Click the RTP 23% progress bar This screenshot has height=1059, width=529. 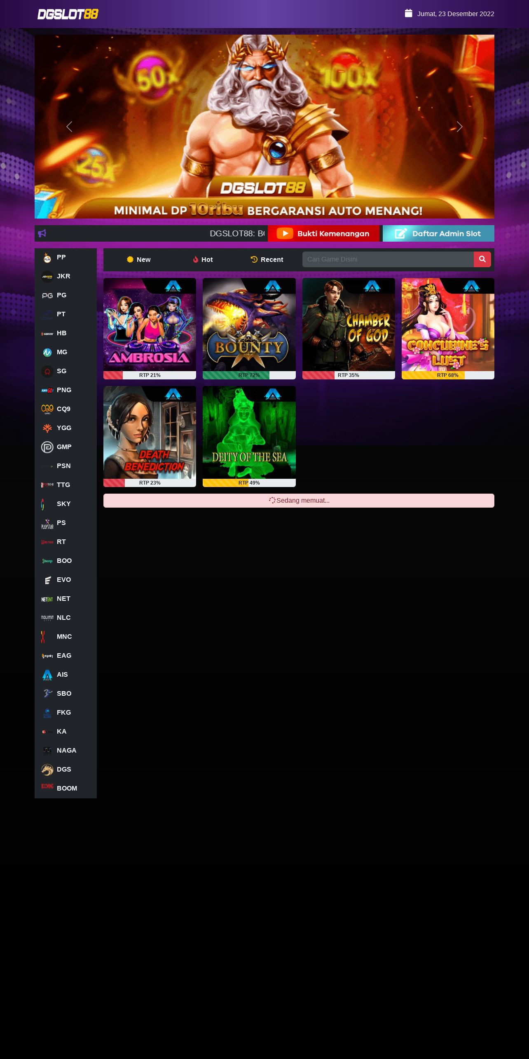pos(150,483)
